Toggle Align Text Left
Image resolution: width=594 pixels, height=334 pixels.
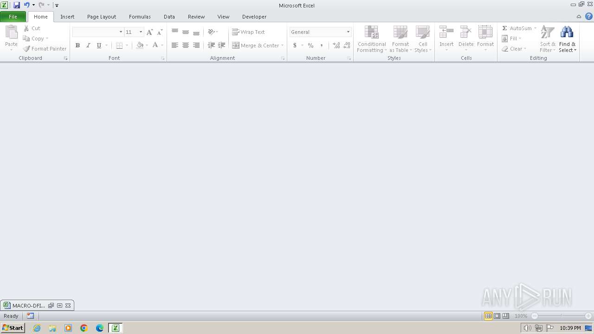(175, 45)
